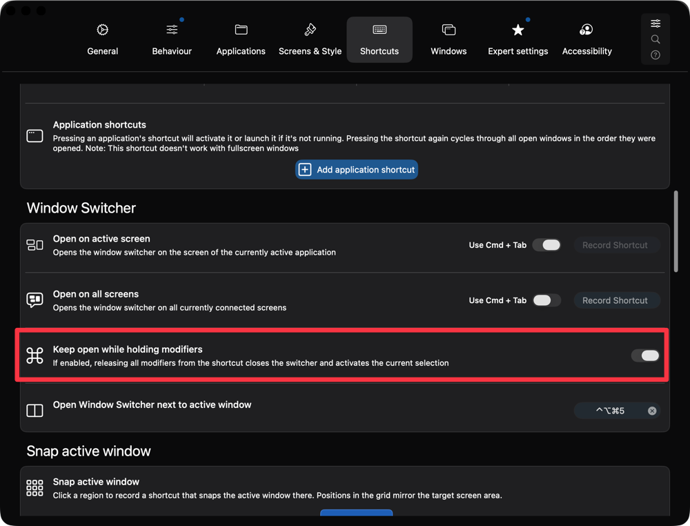Open the General settings tab

(103, 39)
